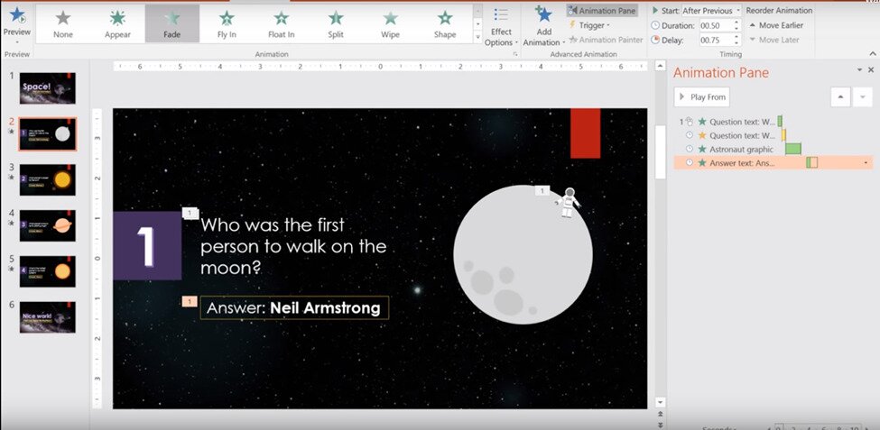The image size is (880, 430).
Task: Apply the Fly In animation effect
Action: click(x=227, y=23)
